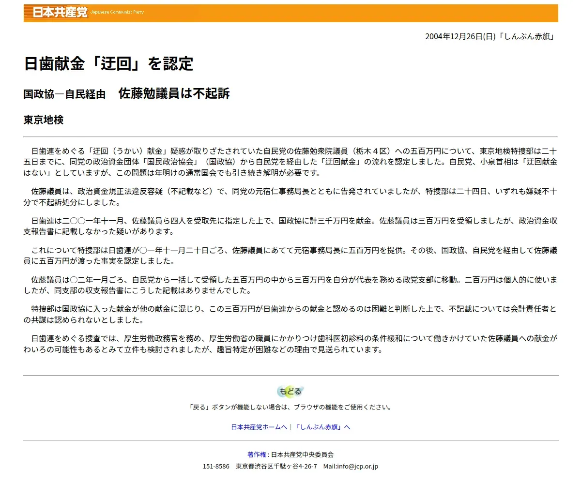This screenshot has width=581, height=484.
Task: Click the paragraph starting 日歯連をめぐる捜査では
Action: 290,344
